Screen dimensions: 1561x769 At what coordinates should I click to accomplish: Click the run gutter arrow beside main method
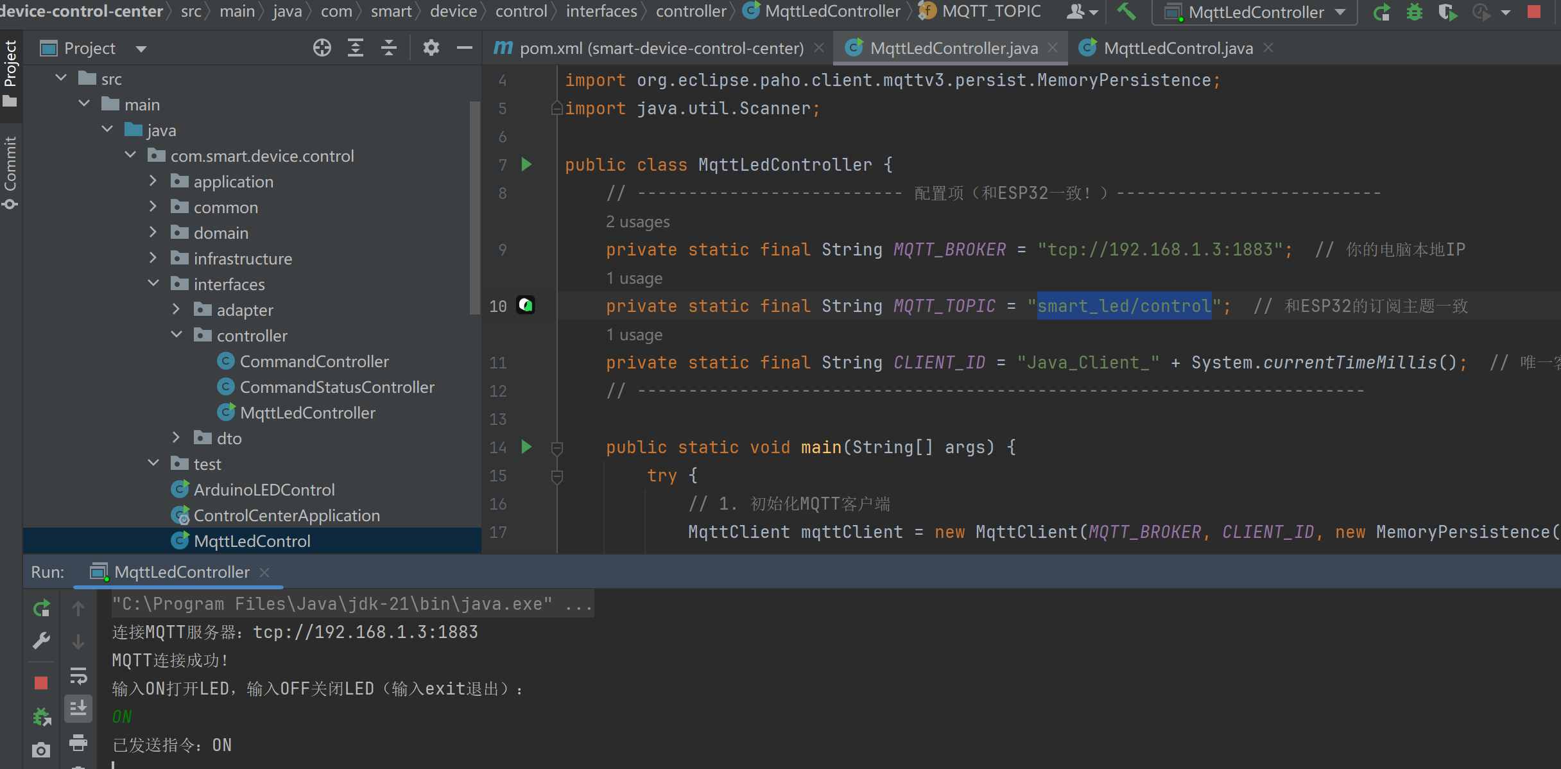pos(526,447)
